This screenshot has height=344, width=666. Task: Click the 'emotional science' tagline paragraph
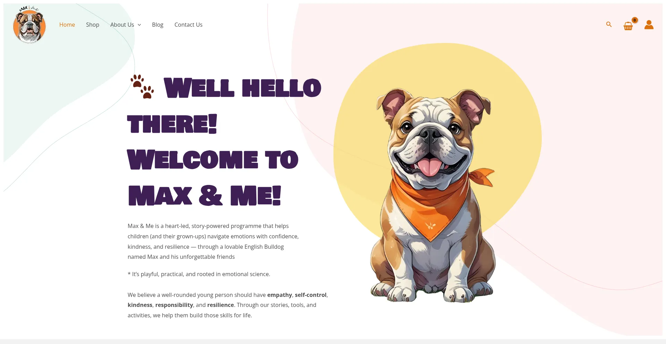(199, 274)
